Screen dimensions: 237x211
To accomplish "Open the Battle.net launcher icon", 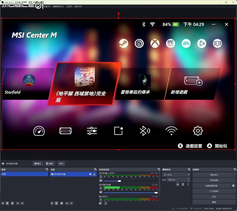I will (x=202, y=43).
